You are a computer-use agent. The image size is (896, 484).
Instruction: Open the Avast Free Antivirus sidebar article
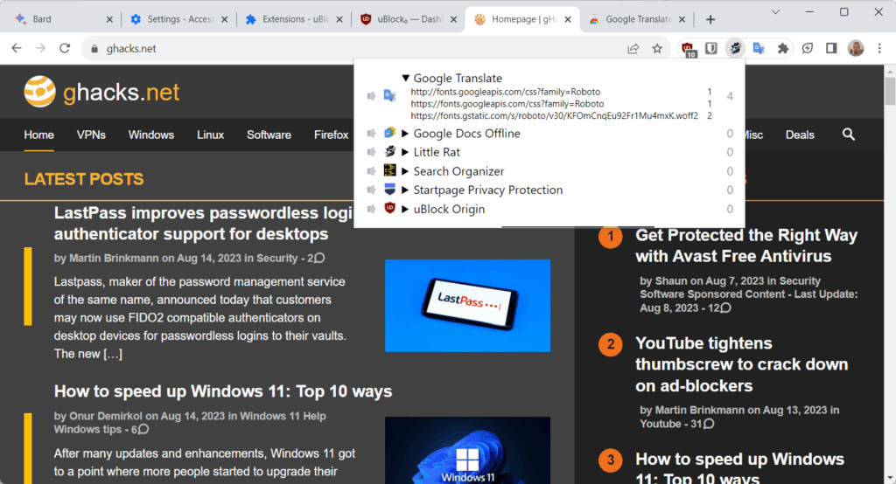(x=746, y=245)
